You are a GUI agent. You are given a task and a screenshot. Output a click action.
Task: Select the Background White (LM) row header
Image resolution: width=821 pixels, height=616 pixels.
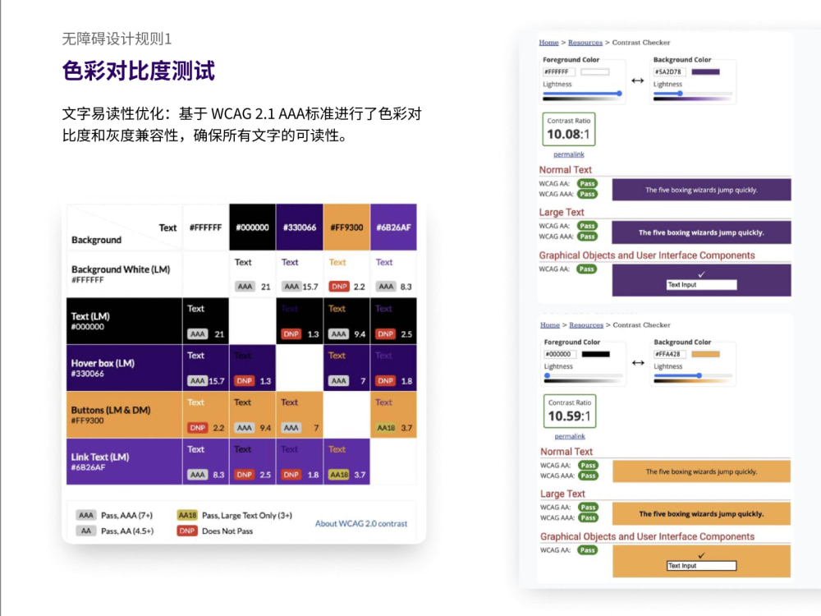[124, 274]
